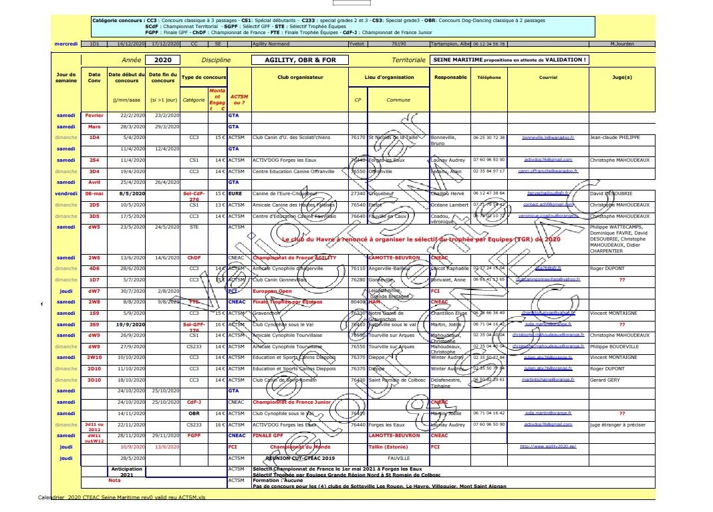The image size is (713, 512).
Task: Open martintiphaine@orange.fr email link
Action: (548, 380)
